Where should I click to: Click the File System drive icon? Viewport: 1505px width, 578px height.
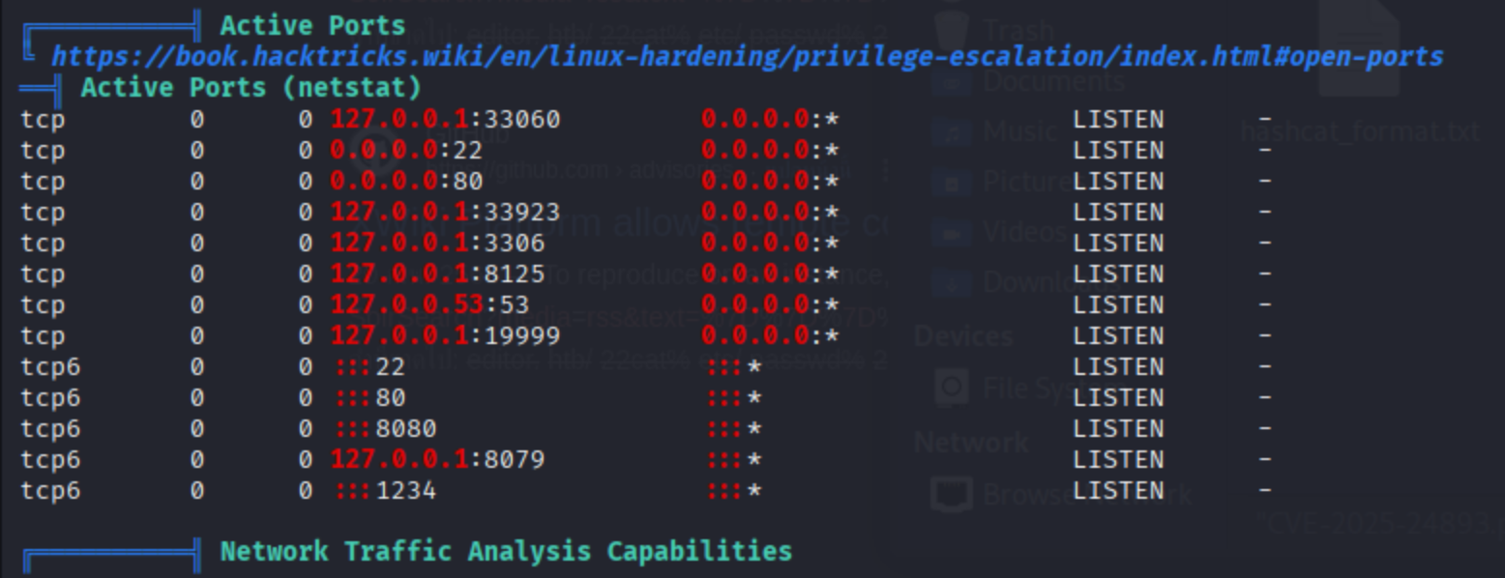click(x=952, y=388)
